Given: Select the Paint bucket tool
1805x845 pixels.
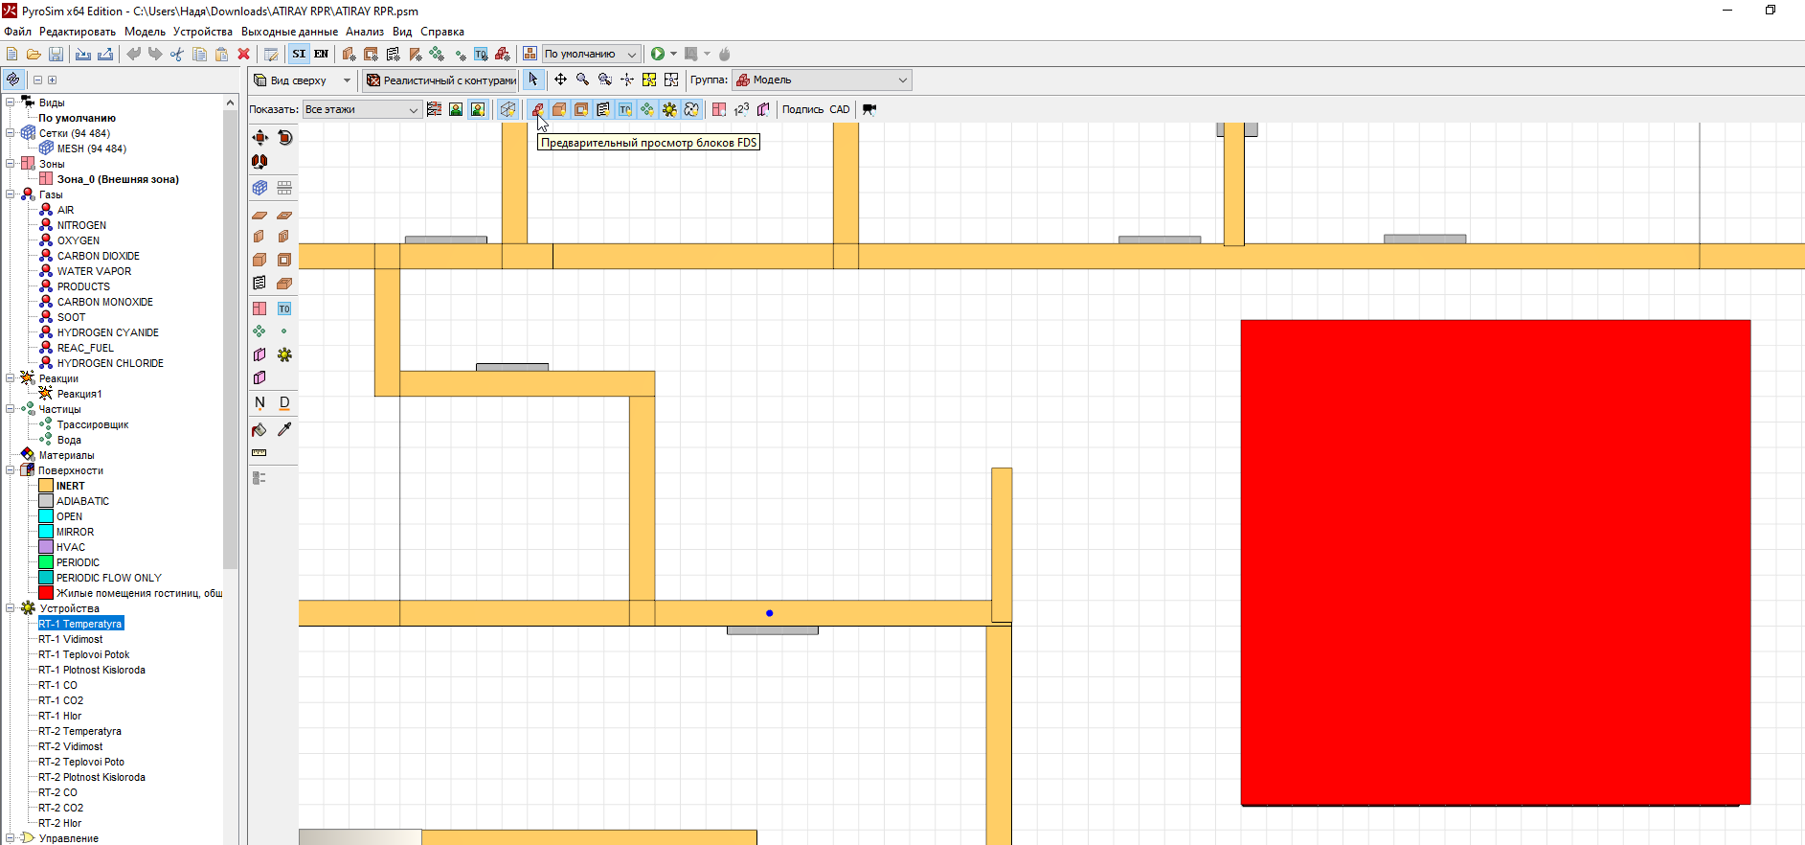Looking at the screenshot, I should [259, 429].
